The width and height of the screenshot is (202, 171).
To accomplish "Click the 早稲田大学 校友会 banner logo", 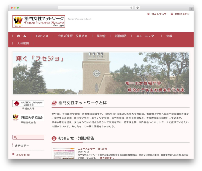I will point(28,118).
